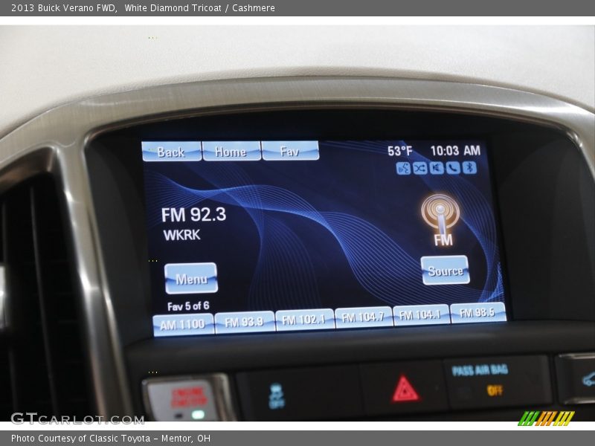This screenshot has height=446, width=595.
Task: Open the Source selection list
Action: pos(444,271)
